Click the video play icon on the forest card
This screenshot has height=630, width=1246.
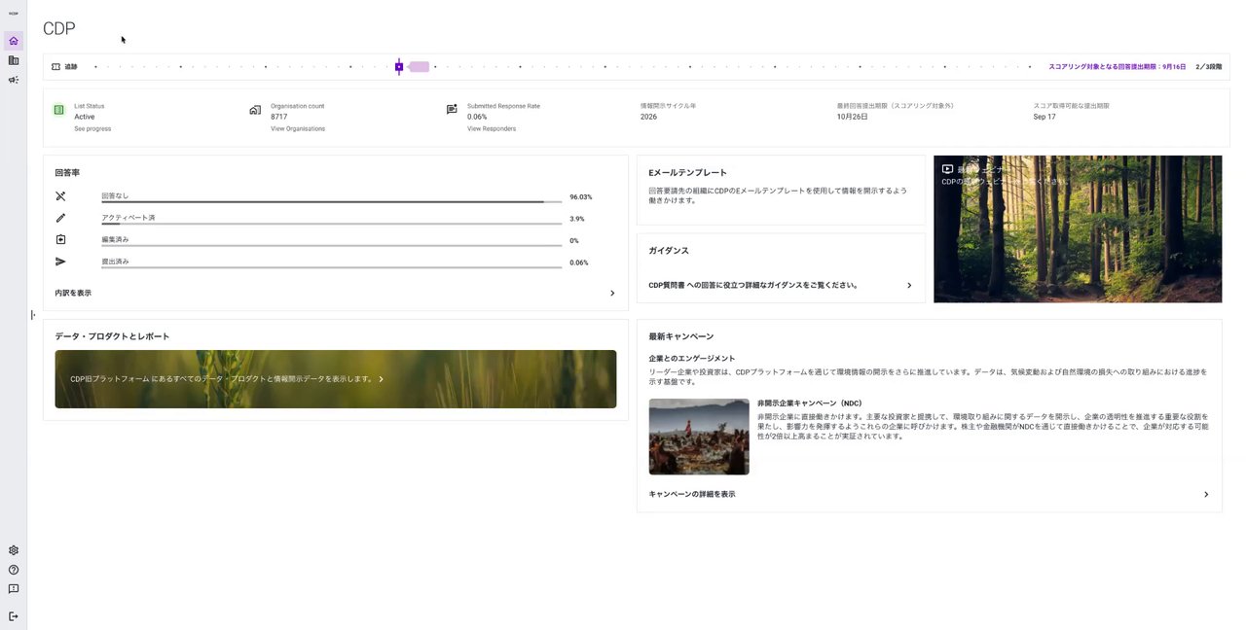[x=947, y=169]
